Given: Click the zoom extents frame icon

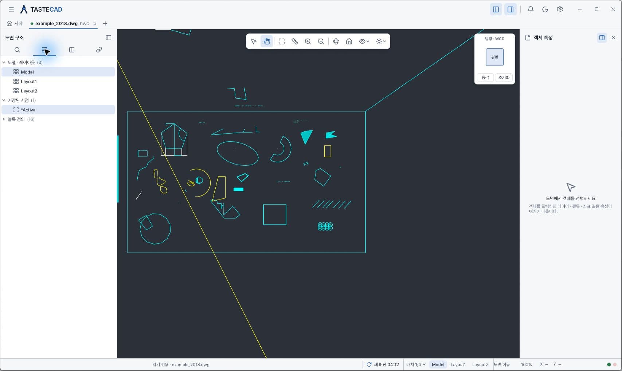Looking at the screenshot, I should 282,42.
